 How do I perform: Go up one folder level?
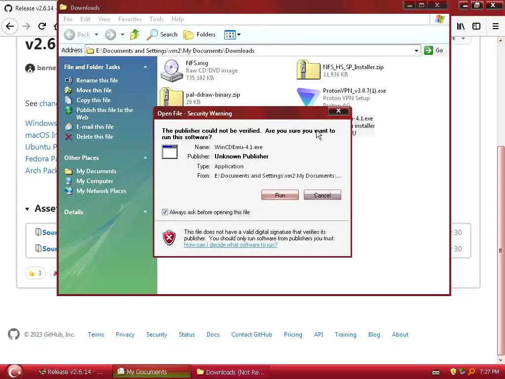pos(135,35)
